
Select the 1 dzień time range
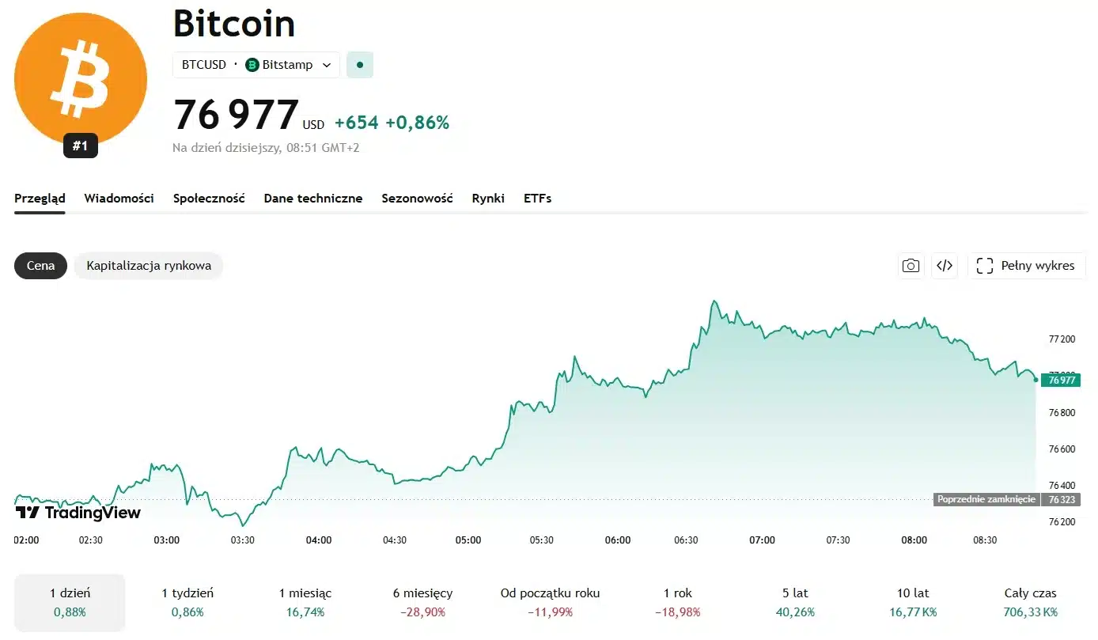(70, 602)
